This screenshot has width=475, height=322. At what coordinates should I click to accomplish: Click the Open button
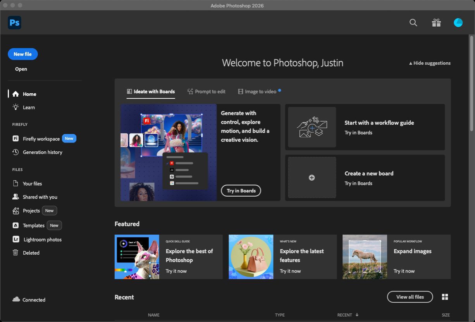[21, 69]
